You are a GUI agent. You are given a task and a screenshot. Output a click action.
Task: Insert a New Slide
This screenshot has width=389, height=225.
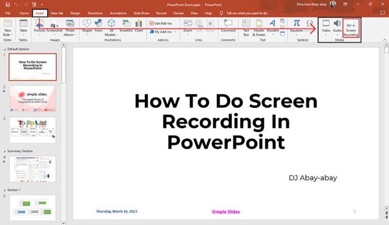pos(8,24)
